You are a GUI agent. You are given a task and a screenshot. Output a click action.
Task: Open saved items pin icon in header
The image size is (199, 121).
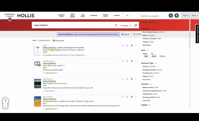tap(177, 16)
